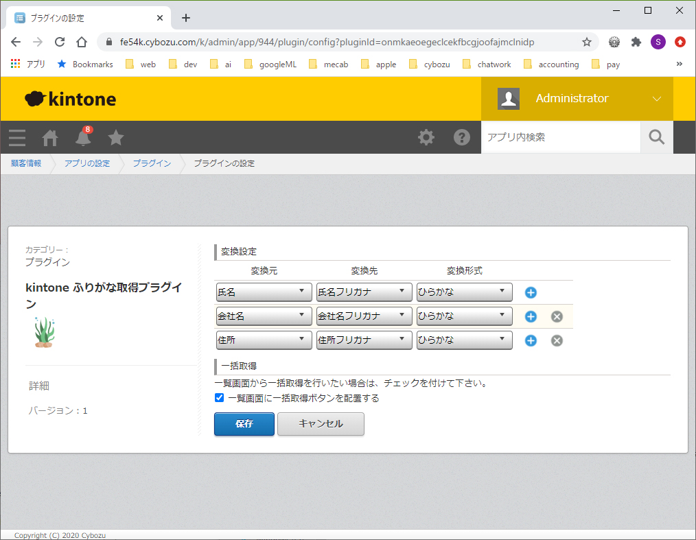Viewport: 696px width, 540px height.
Task: Click the バージョン：1 text
Action: coord(58,411)
